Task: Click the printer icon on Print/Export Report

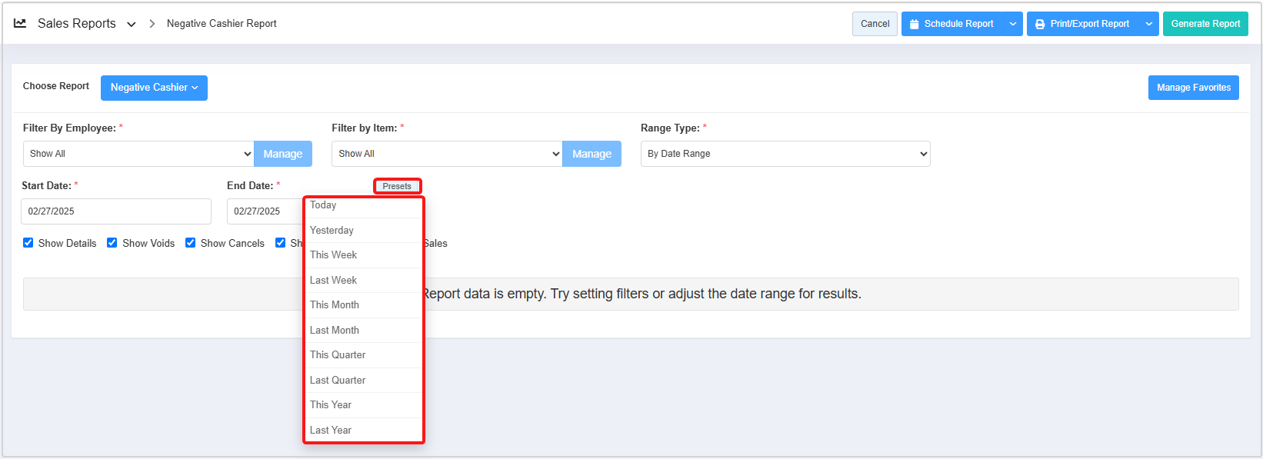Action: coord(1040,25)
